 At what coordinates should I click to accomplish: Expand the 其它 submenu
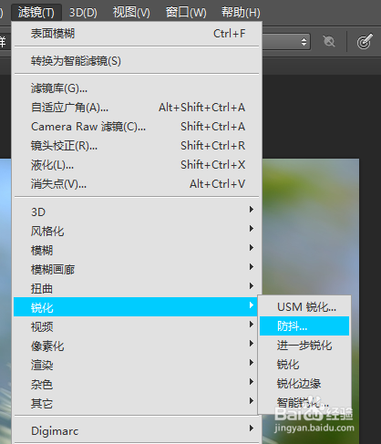point(137,403)
